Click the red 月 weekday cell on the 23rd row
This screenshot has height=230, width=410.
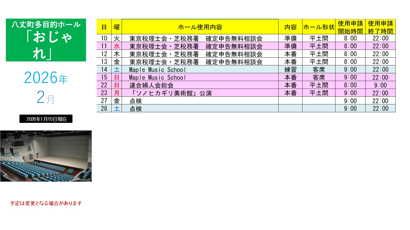coord(117,93)
